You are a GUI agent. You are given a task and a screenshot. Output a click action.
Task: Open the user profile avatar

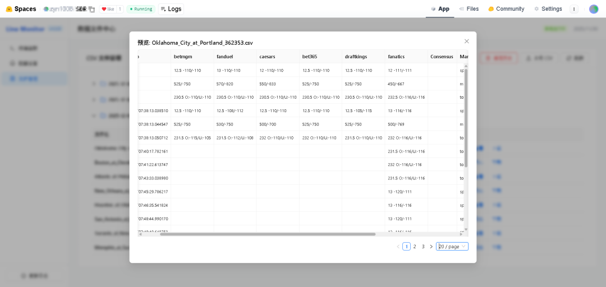point(594,9)
